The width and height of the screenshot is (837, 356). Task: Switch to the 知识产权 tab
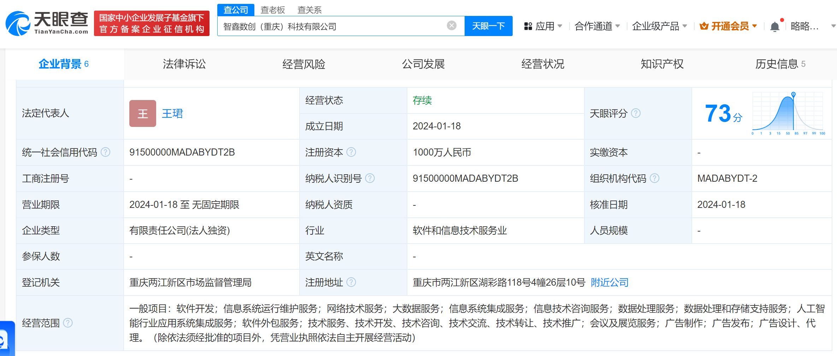pos(662,64)
